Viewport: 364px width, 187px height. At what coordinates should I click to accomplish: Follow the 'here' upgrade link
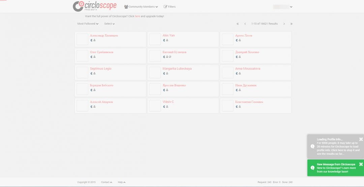pos(138,16)
